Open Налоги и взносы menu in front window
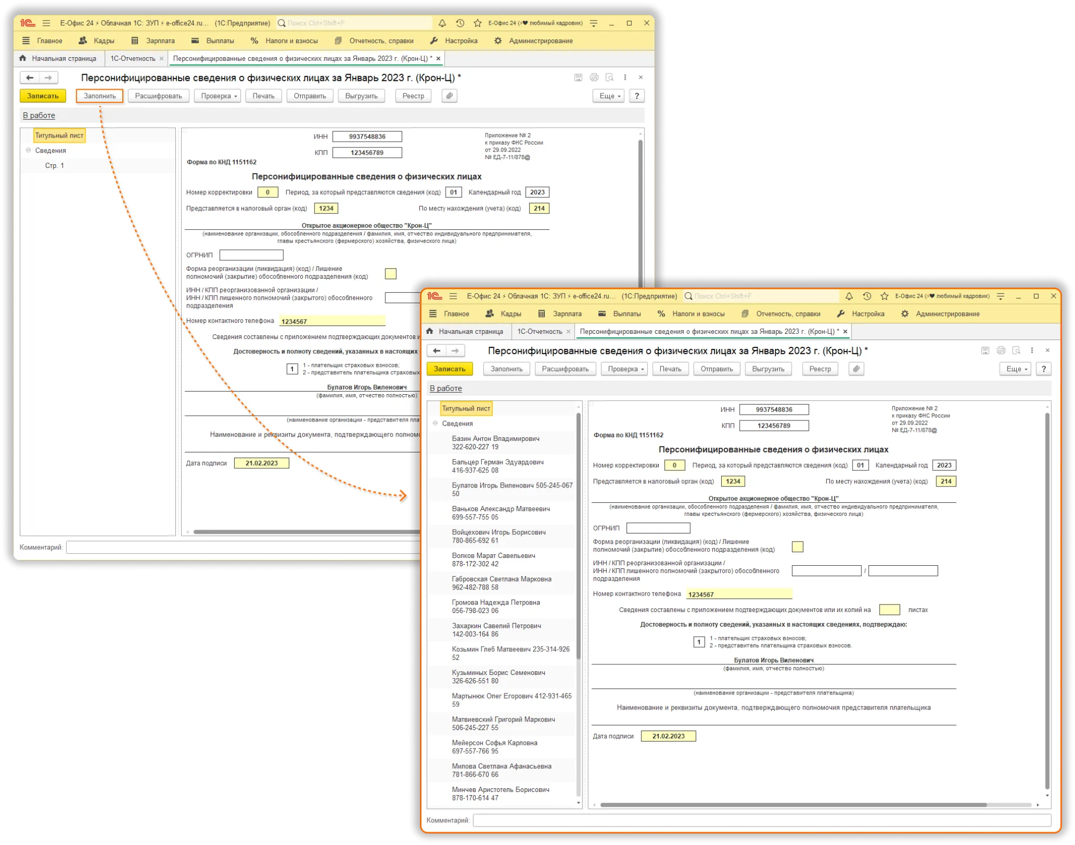 click(698, 314)
